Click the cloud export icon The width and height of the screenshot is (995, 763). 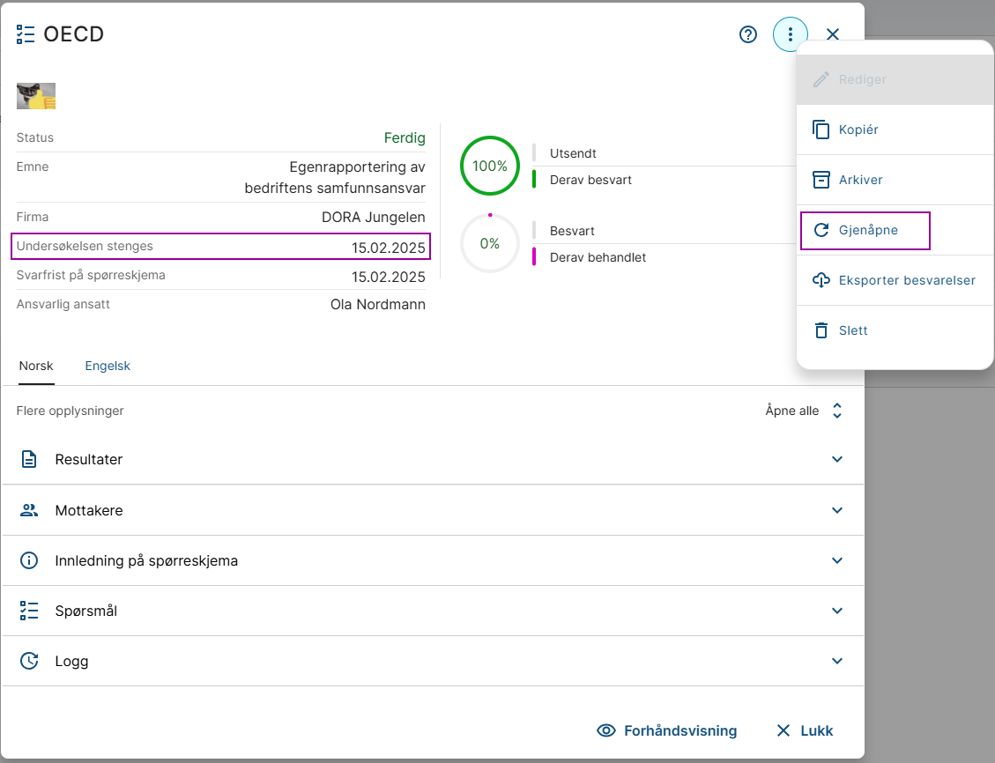821,280
